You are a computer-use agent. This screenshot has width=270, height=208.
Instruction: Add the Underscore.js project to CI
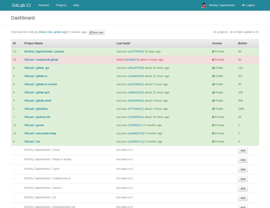[x=243, y=179]
